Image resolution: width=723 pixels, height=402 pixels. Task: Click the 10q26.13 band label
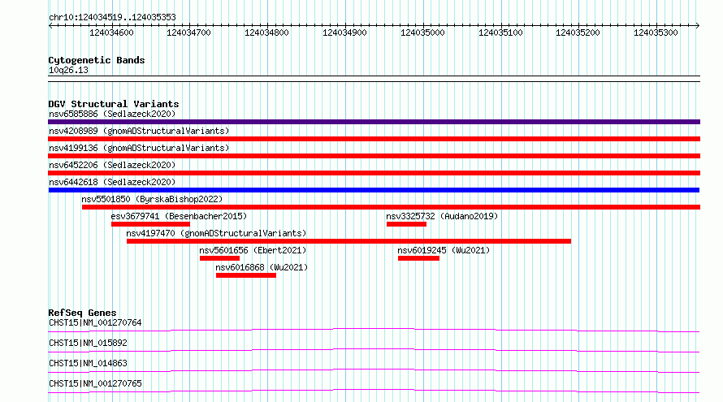tap(68, 70)
